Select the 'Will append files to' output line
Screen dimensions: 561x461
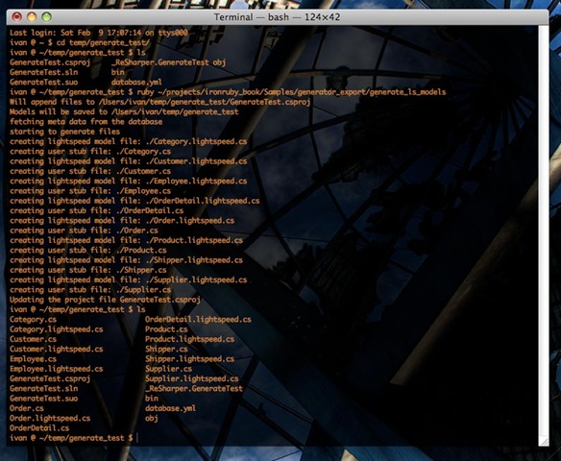(x=159, y=102)
